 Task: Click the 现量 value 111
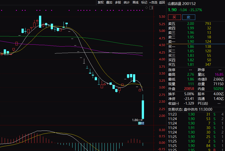pyautogui.click(x=191, y=84)
